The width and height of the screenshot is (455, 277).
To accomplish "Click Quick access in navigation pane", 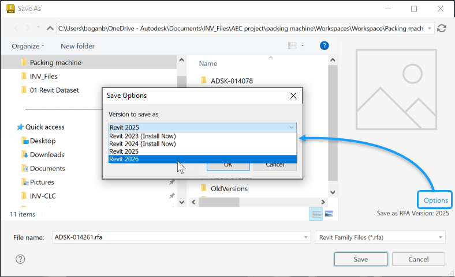I will coord(44,127).
